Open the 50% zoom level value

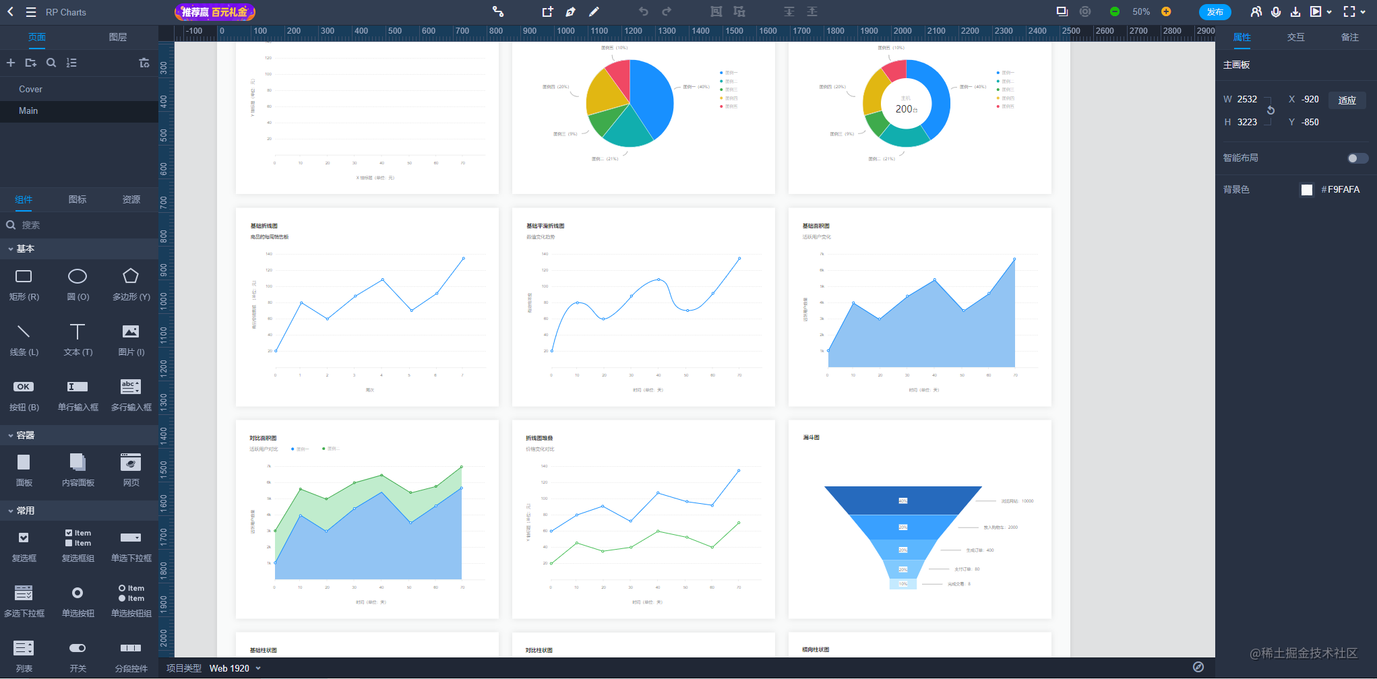[1141, 12]
